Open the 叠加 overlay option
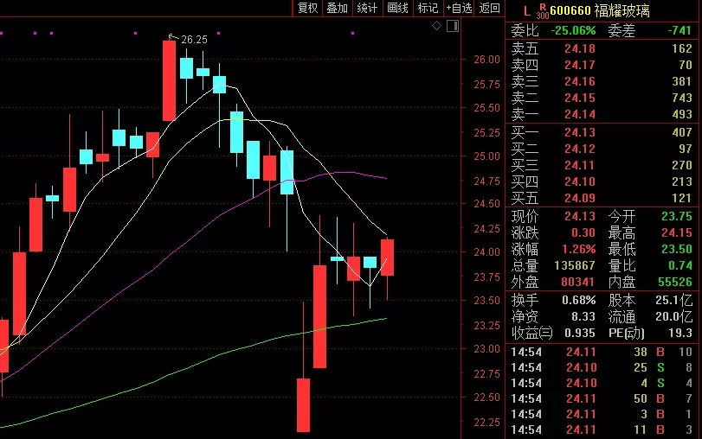This screenshot has width=702, height=439. (337, 8)
